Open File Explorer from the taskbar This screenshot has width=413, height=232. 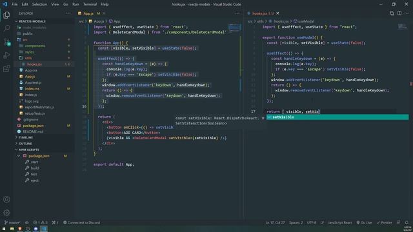click(x=12, y=229)
